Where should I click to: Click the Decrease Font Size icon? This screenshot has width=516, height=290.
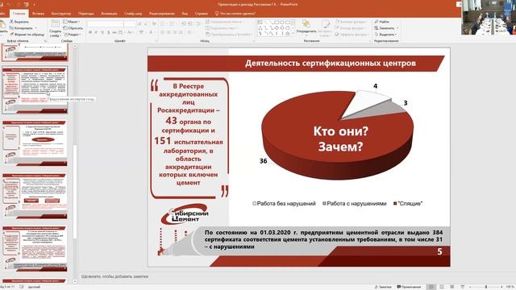(x=145, y=23)
